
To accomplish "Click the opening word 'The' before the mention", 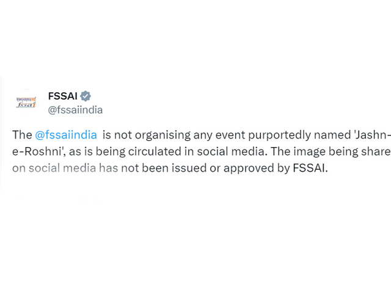I will click(22, 135).
